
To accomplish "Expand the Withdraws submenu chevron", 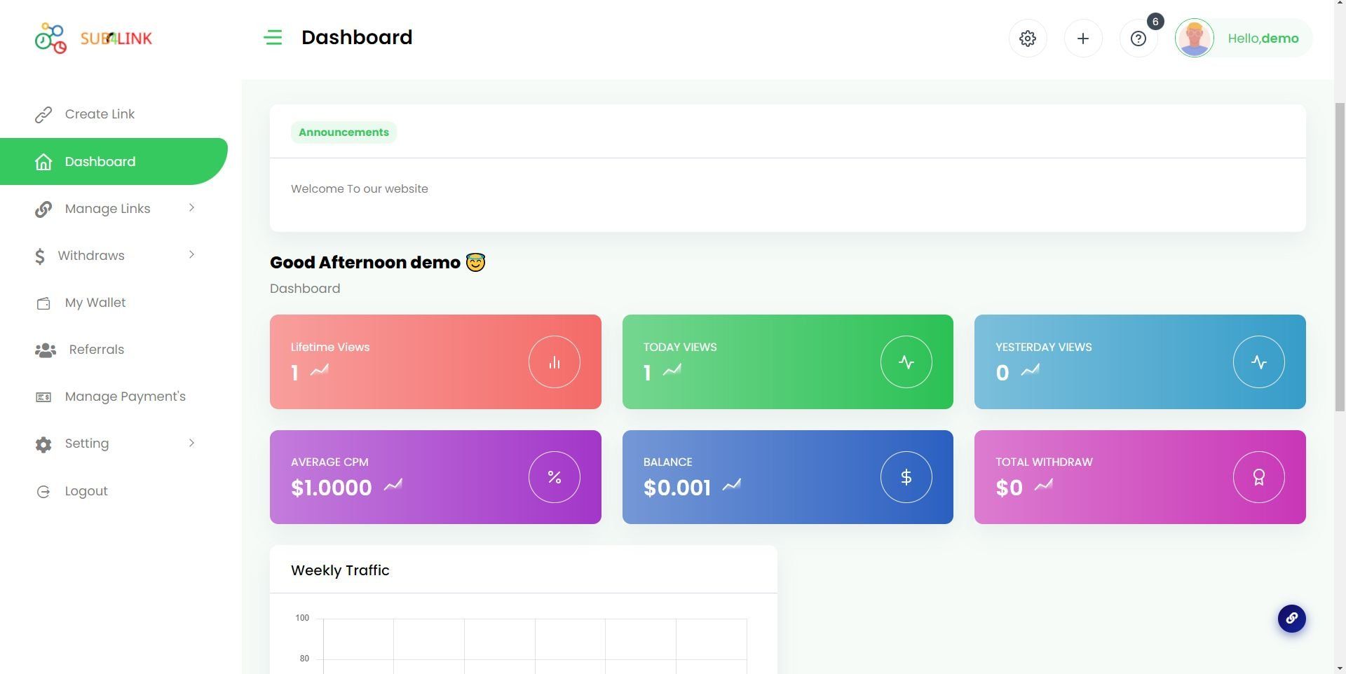I will (x=191, y=255).
